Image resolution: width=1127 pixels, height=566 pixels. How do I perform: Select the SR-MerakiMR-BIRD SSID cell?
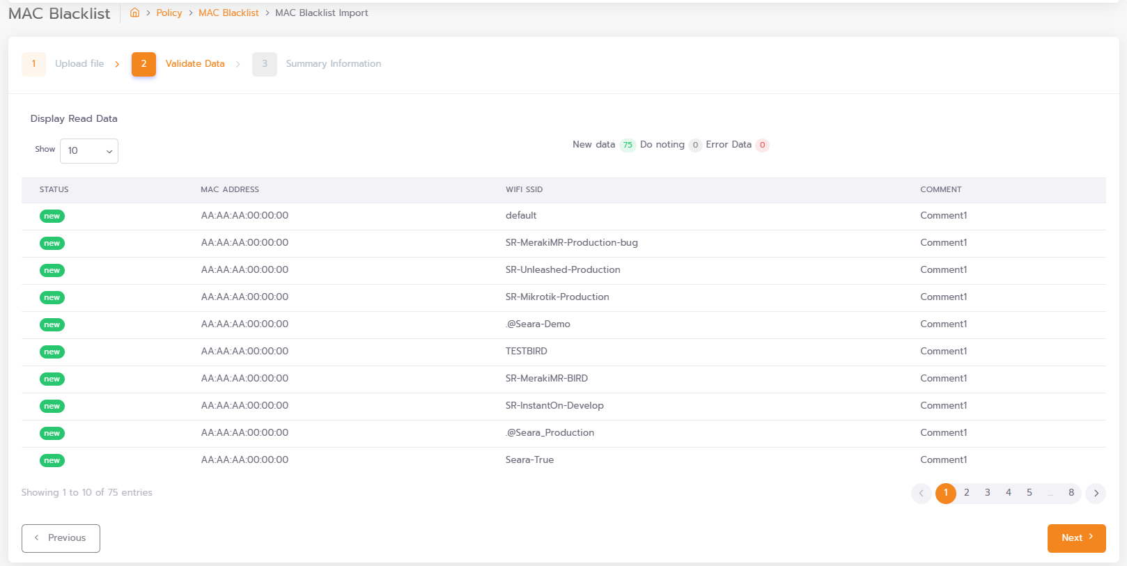[x=547, y=379]
